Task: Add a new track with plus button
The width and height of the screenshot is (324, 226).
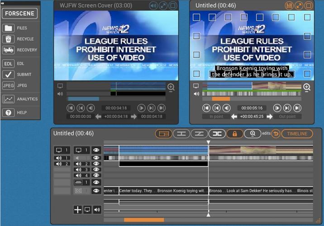Action: [78, 210]
